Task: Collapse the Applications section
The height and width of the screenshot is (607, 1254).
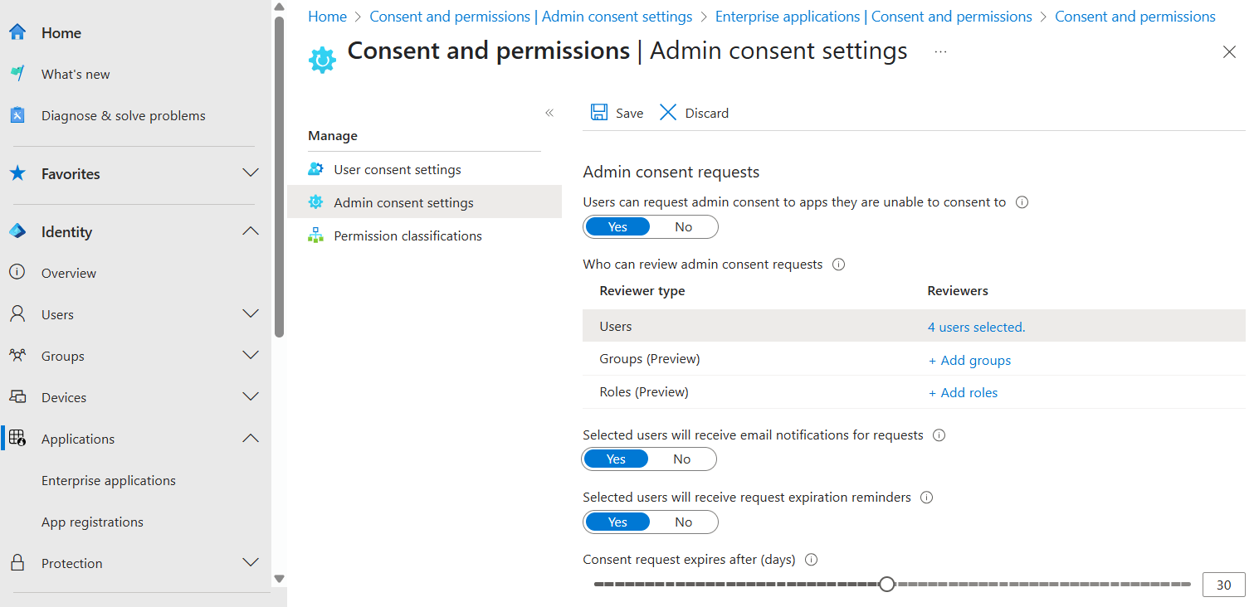Action: click(251, 438)
